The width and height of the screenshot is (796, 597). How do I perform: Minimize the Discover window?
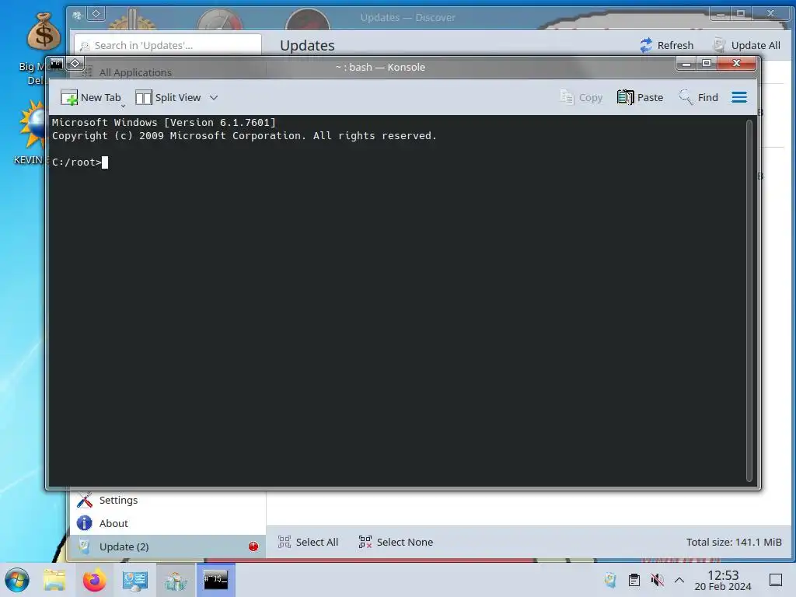pyautogui.click(x=721, y=14)
